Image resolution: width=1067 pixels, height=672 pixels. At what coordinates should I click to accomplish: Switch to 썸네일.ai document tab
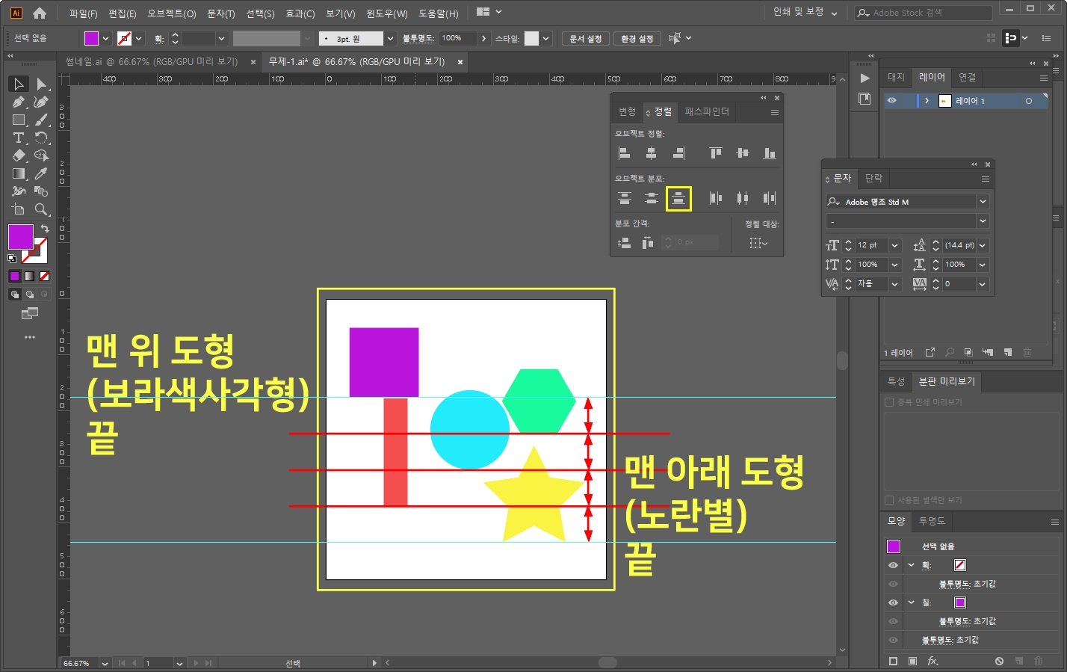click(151, 61)
